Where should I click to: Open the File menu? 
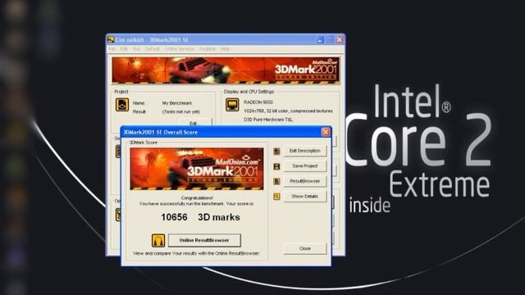tap(112, 49)
